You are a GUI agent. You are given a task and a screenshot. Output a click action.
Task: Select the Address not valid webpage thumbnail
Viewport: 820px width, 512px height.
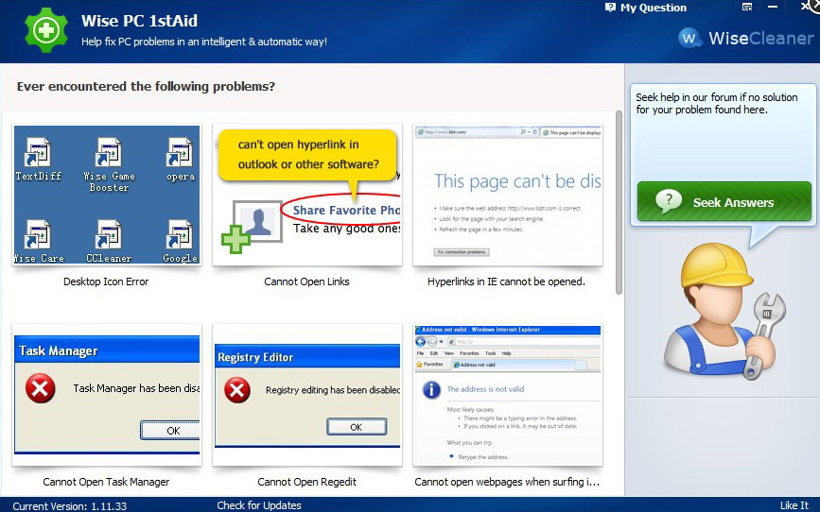(507, 395)
